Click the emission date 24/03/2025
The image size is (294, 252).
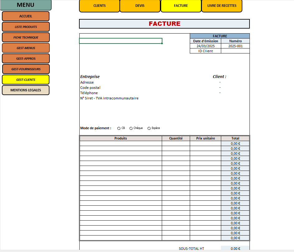click(206, 46)
